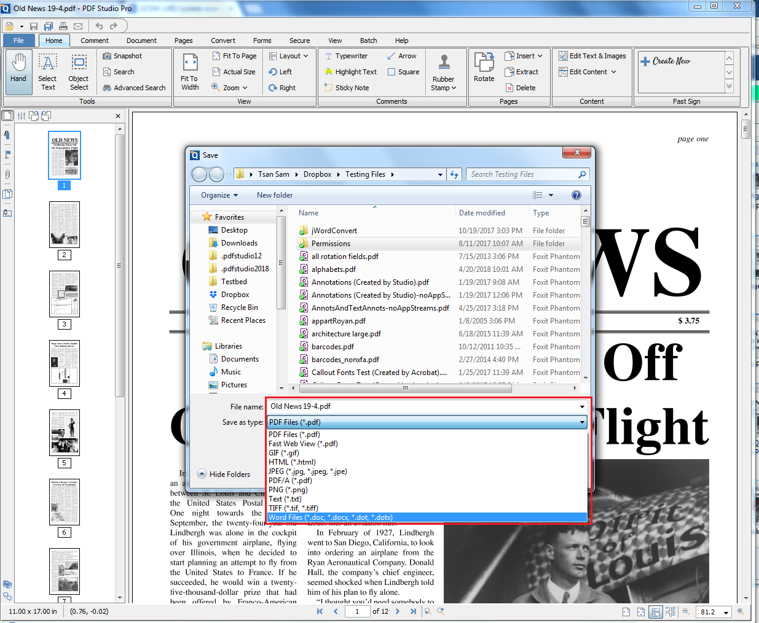This screenshot has width=759, height=623.
Task: Click the Hide Folders button
Action: click(x=226, y=473)
